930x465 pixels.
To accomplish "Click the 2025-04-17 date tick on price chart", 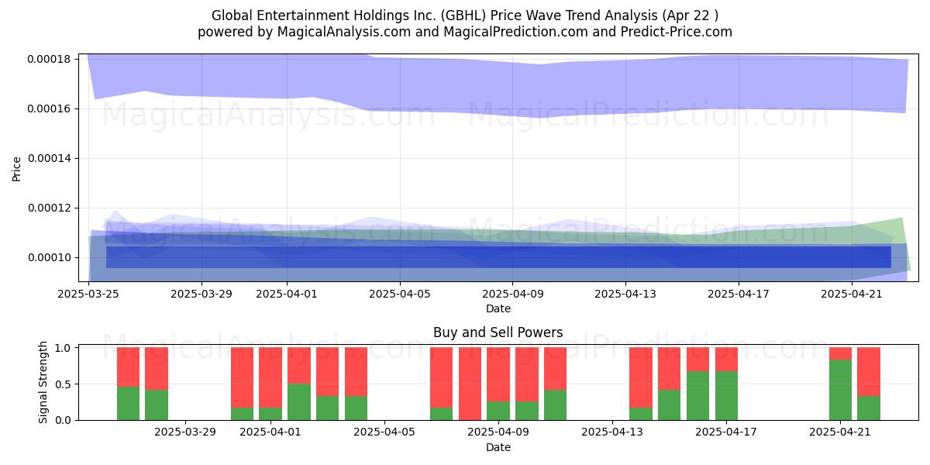I will [x=739, y=294].
